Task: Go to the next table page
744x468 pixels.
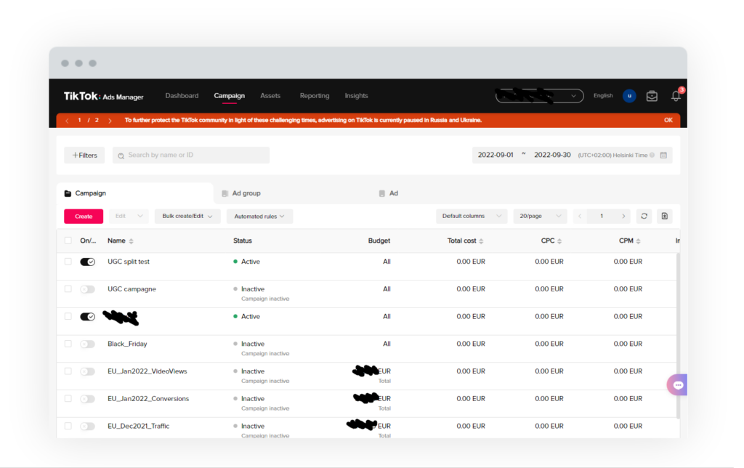Action: [x=623, y=216]
